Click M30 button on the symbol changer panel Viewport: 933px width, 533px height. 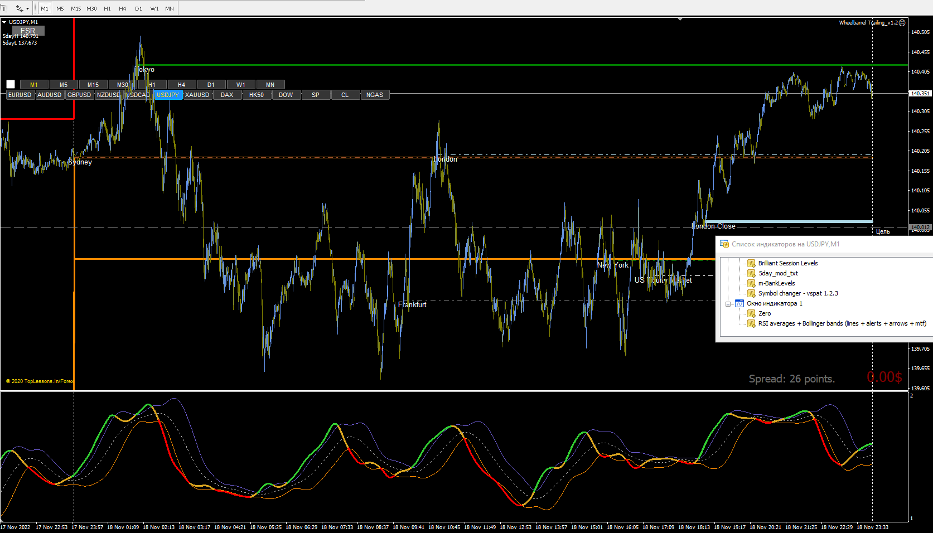123,85
